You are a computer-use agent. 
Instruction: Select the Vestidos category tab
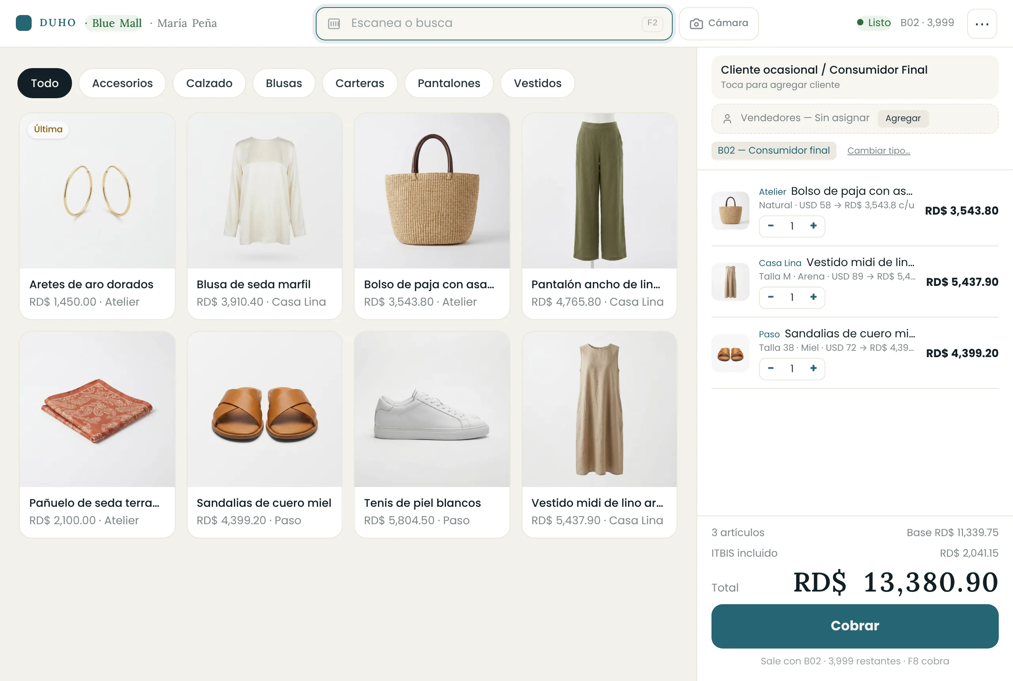(x=537, y=83)
